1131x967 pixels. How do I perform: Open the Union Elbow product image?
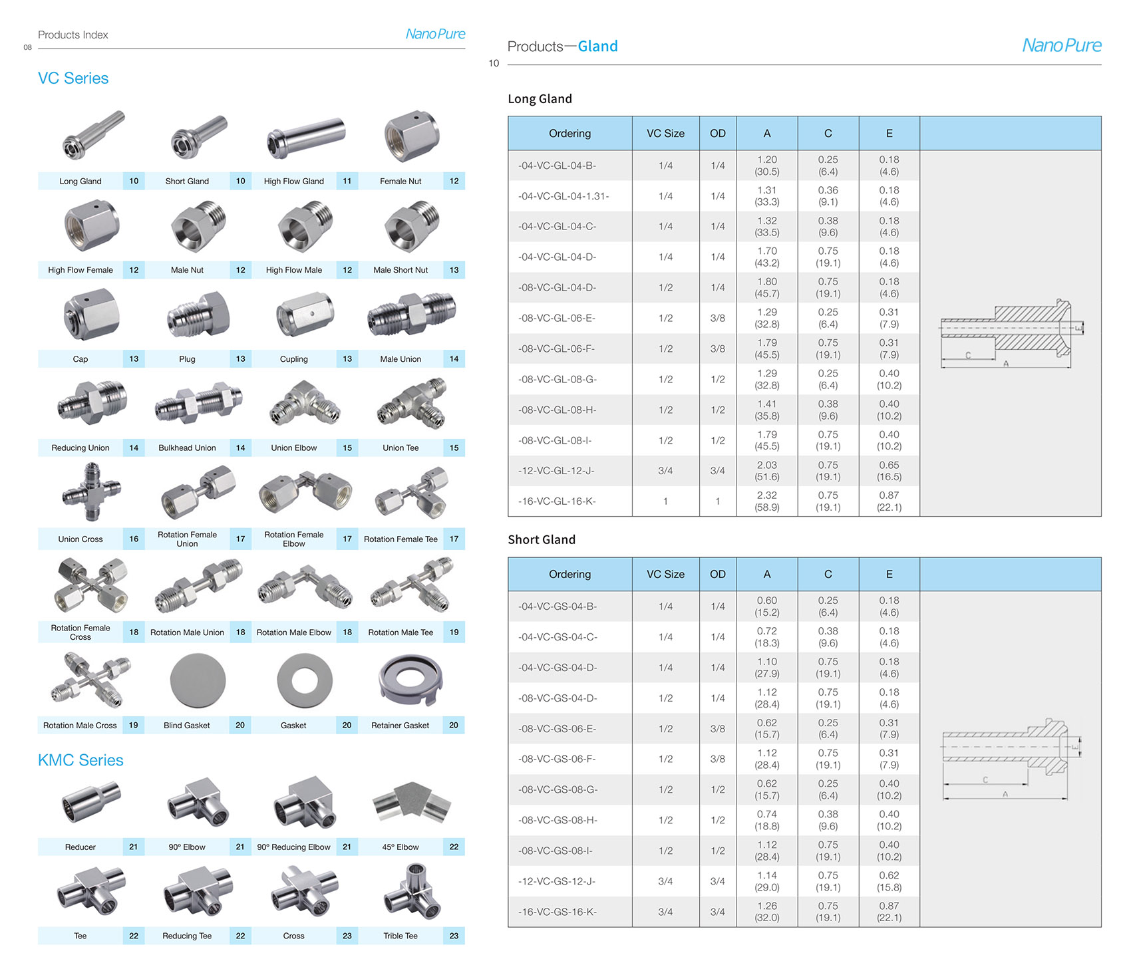[x=305, y=403]
